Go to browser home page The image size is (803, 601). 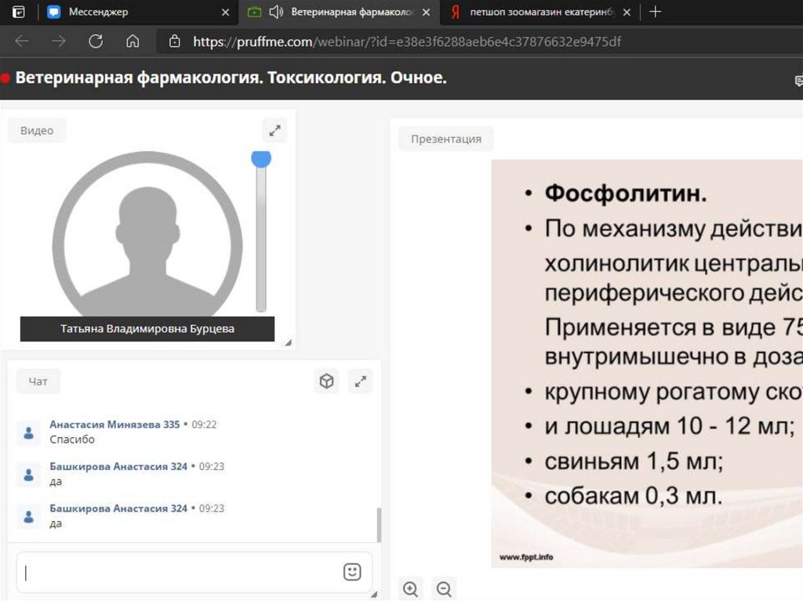[x=133, y=42]
